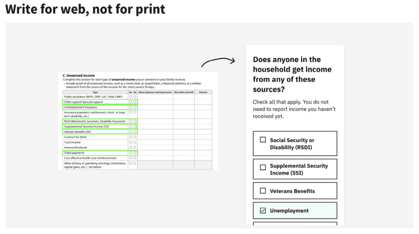
Task: Choose Yes for Tribal payments row
Action: point(131,153)
